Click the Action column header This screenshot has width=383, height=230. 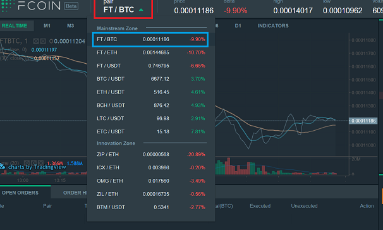tap(367, 206)
